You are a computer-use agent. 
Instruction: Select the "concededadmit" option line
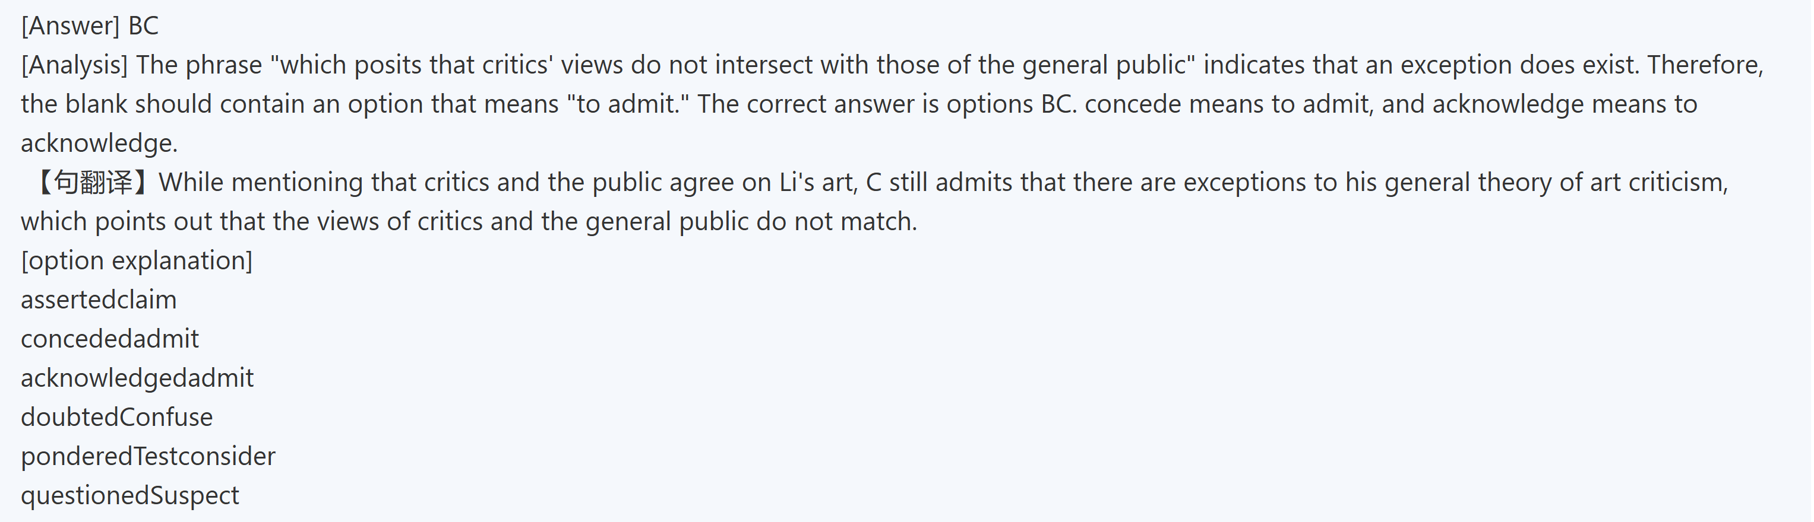coord(110,339)
